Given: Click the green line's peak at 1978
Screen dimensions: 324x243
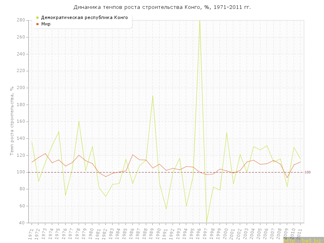Looking at the screenshot, I should click(79, 121).
